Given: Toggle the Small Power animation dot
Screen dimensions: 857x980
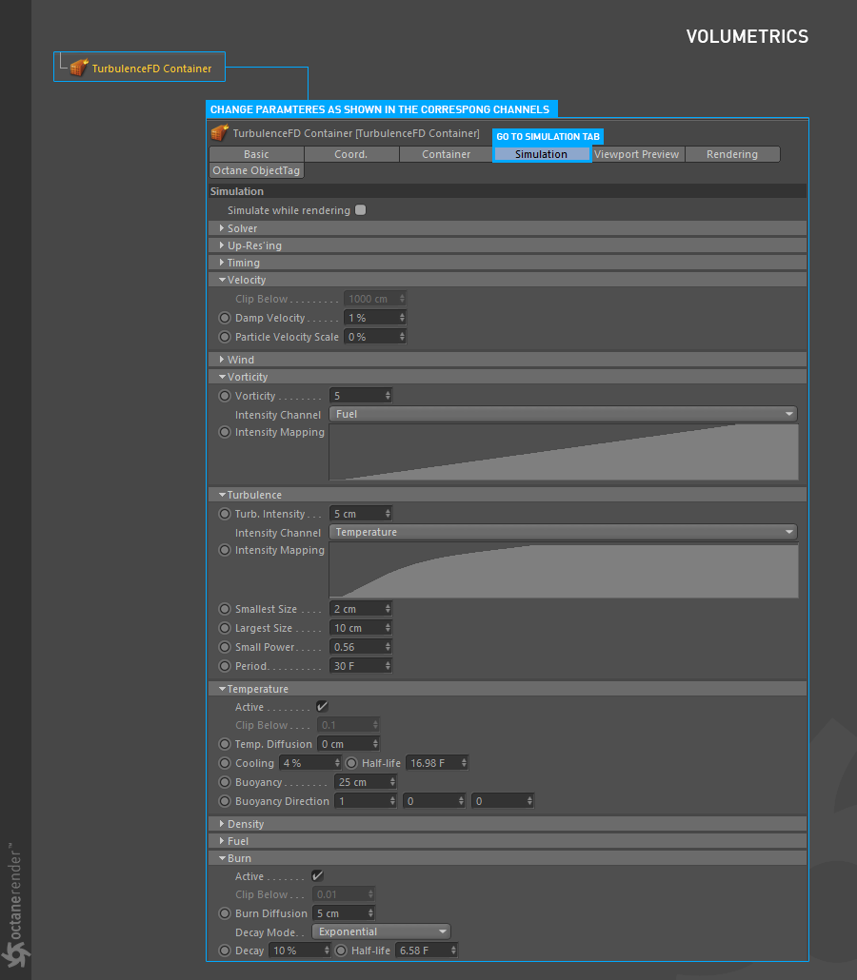Looking at the screenshot, I should point(225,647).
